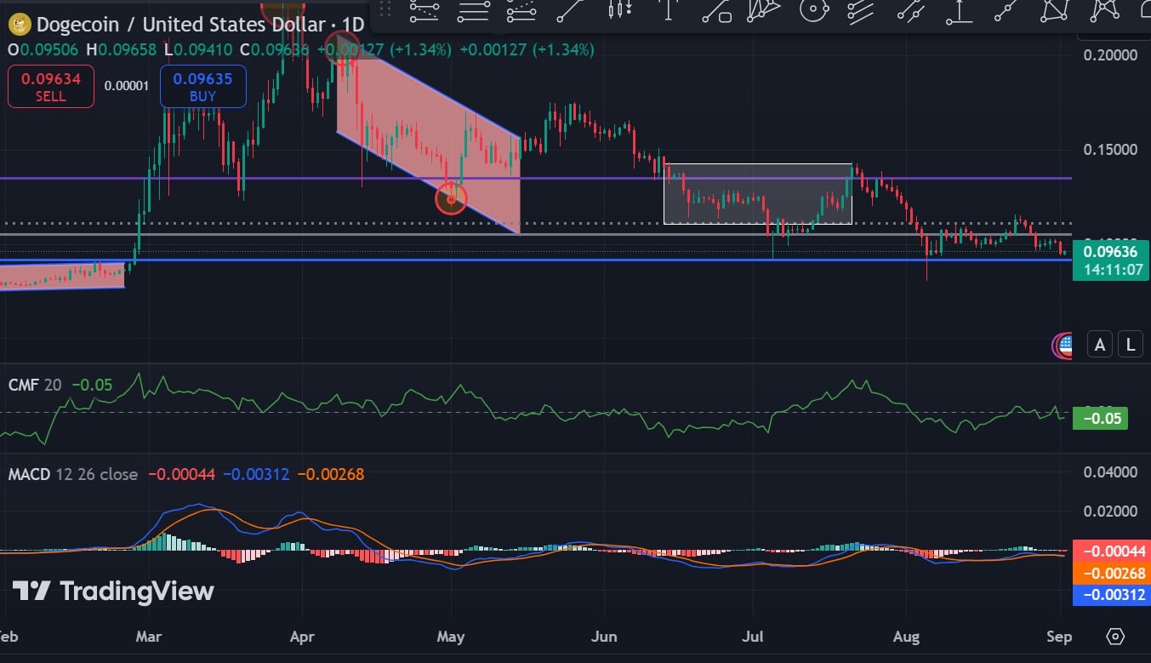Open chart settings gear icon

[1115, 637]
